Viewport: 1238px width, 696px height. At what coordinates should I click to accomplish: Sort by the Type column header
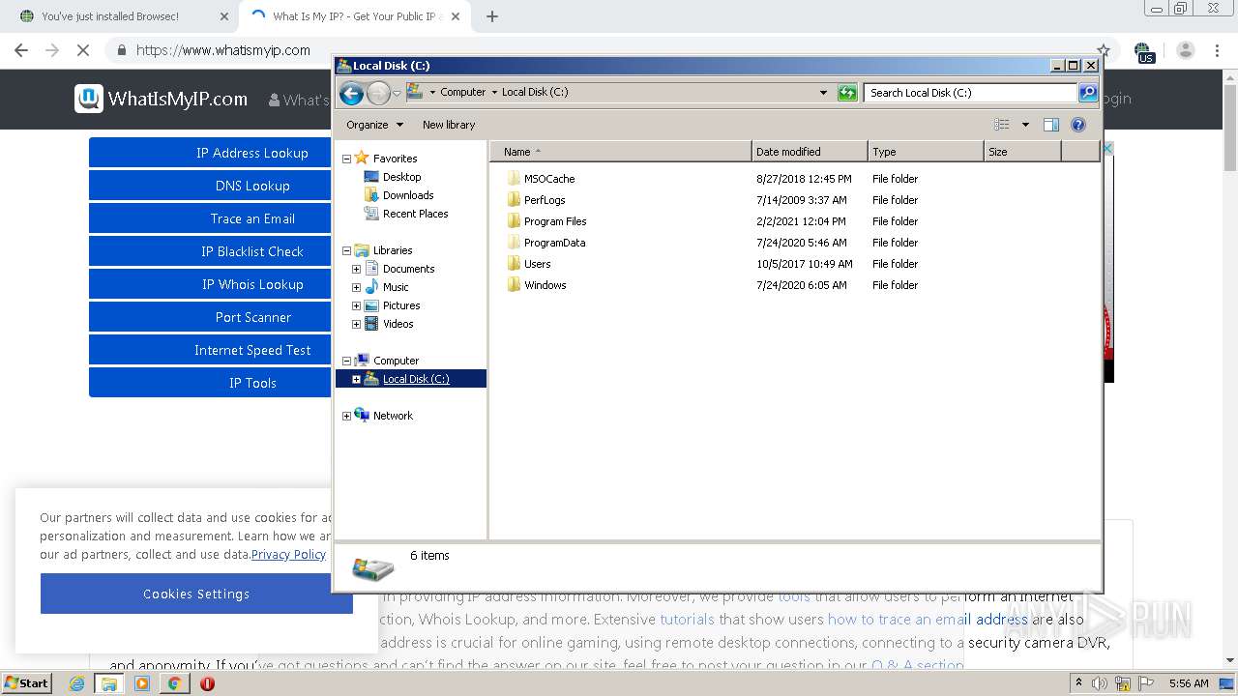[926, 152]
